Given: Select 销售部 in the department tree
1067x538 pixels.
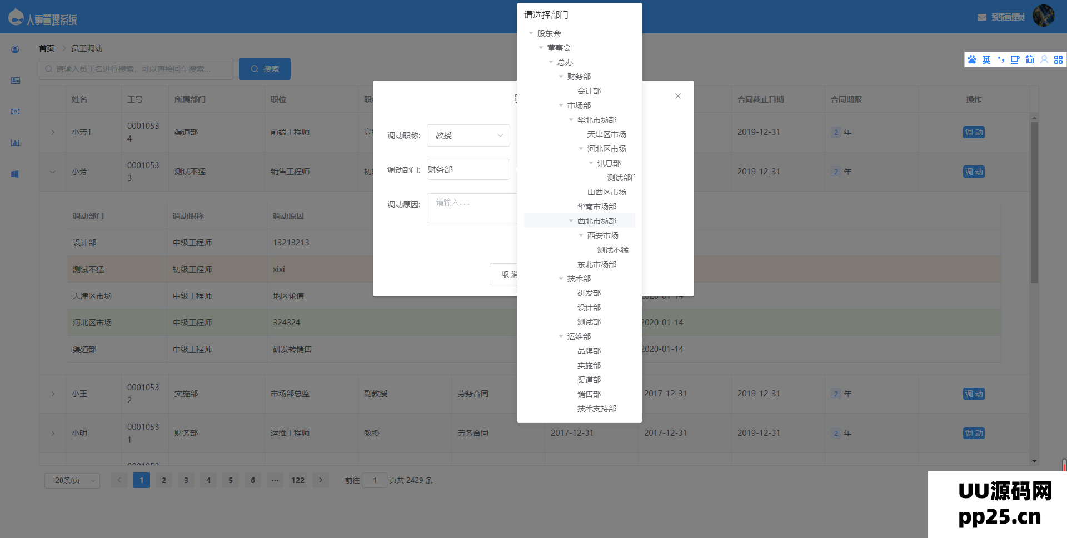Looking at the screenshot, I should pyautogui.click(x=589, y=394).
